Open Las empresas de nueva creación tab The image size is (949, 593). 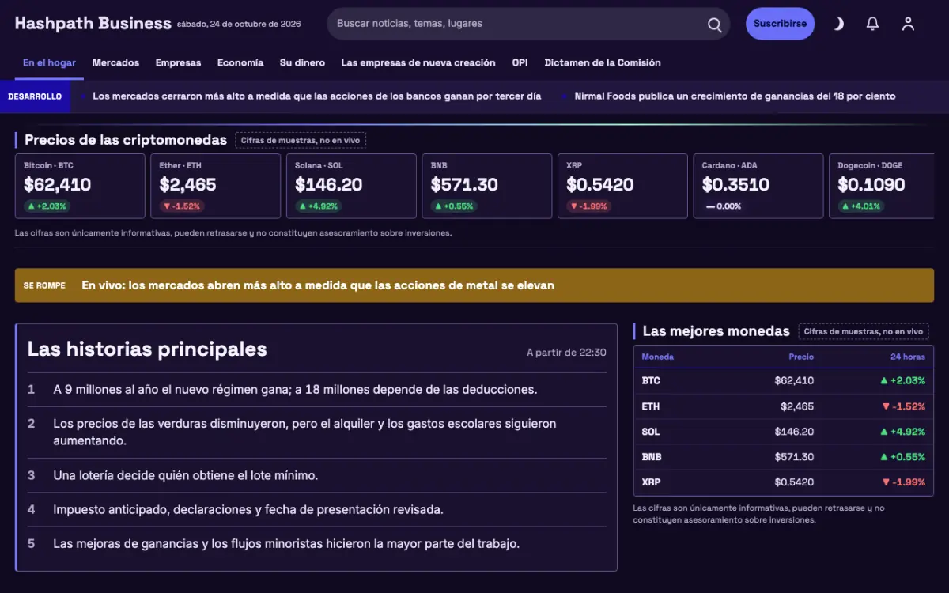click(x=418, y=62)
